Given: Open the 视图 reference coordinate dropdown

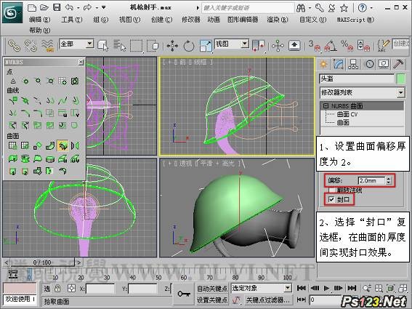Looking at the screenshot, I should (x=232, y=44).
